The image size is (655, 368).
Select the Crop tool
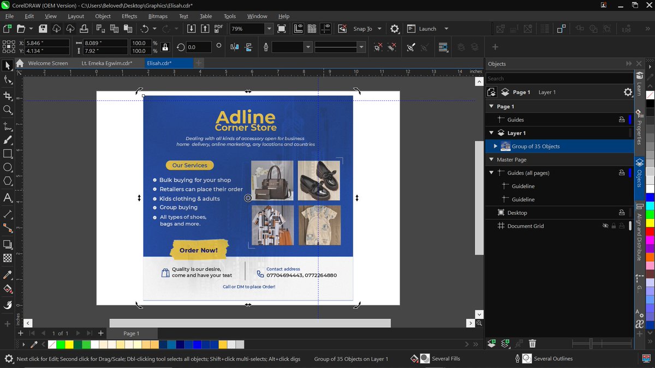tap(8, 96)
